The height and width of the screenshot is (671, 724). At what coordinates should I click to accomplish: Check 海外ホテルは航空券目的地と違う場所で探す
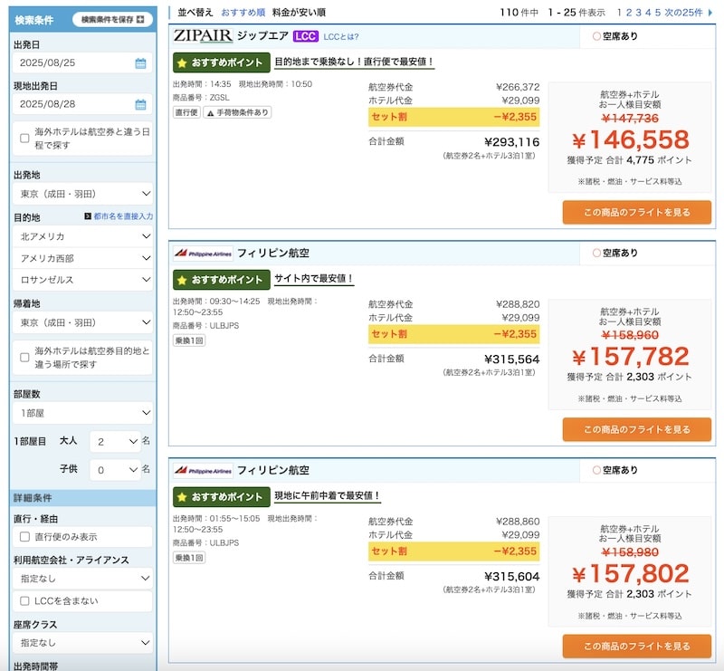pyautogui.click(x=25, y=357)
